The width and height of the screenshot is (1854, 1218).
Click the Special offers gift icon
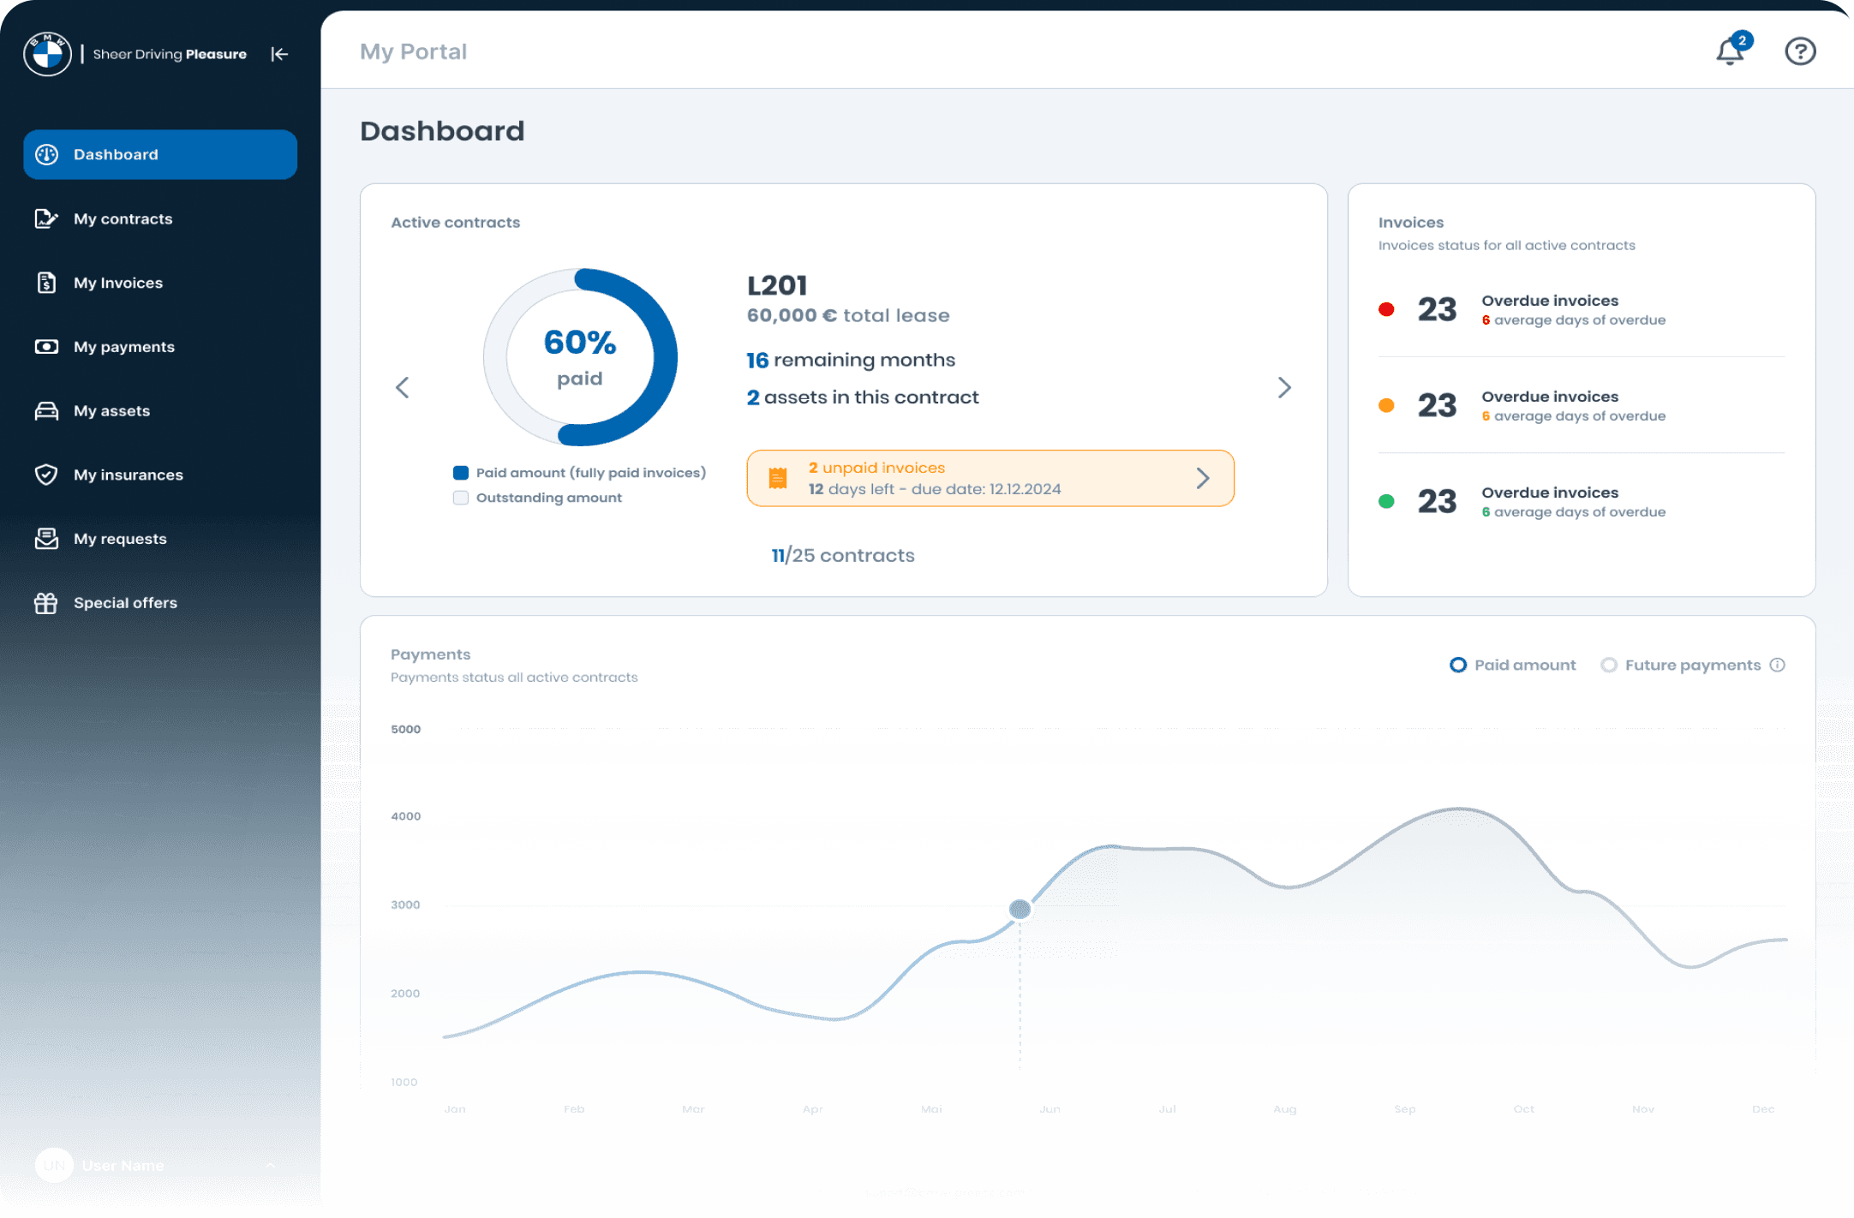coord(46,603)
